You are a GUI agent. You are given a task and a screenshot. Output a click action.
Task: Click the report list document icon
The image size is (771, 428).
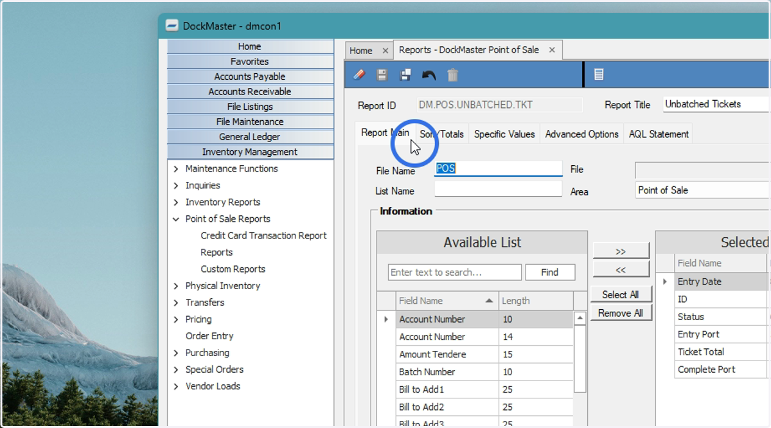599,75
